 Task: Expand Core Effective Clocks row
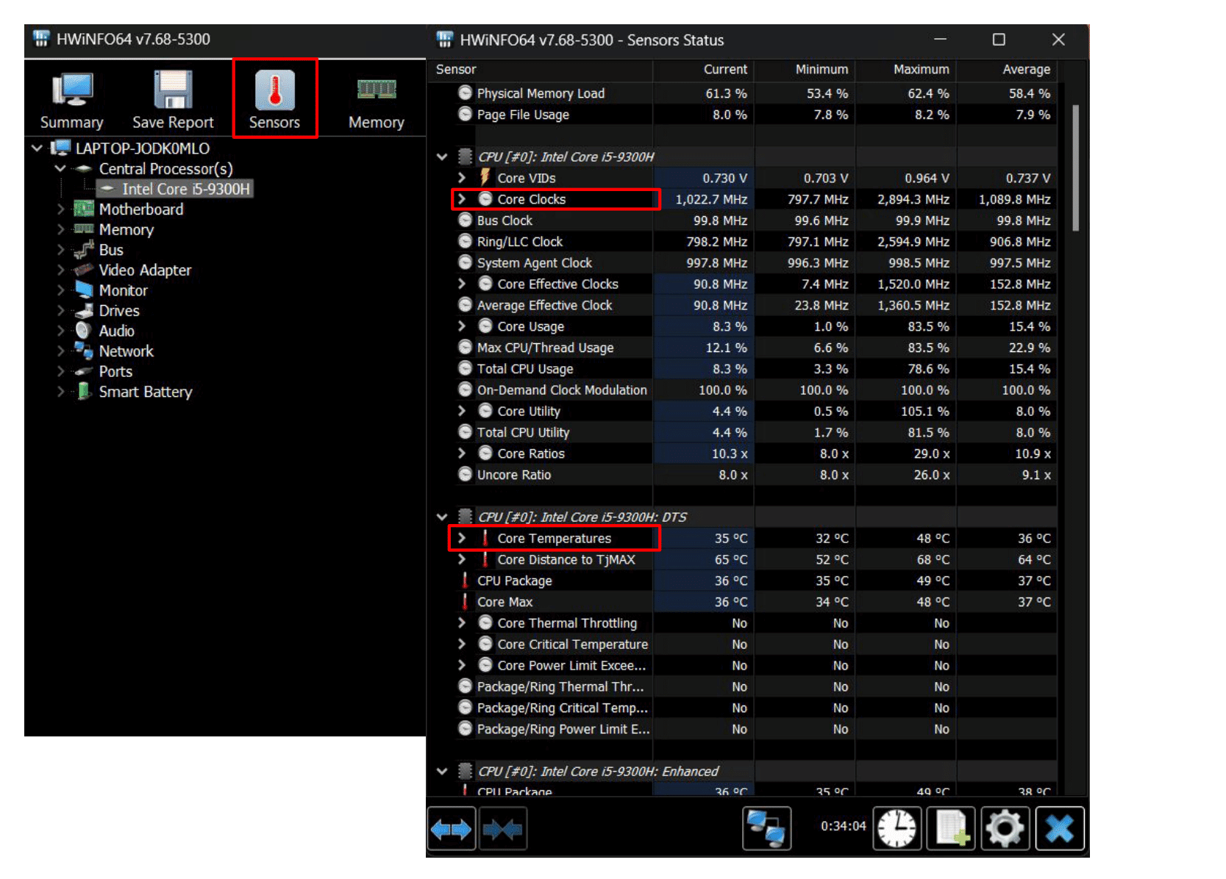(x=461, y=284)
